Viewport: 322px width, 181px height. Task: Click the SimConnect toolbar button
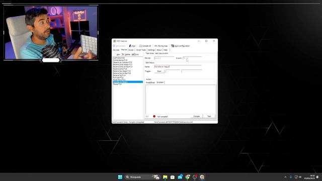119,46
